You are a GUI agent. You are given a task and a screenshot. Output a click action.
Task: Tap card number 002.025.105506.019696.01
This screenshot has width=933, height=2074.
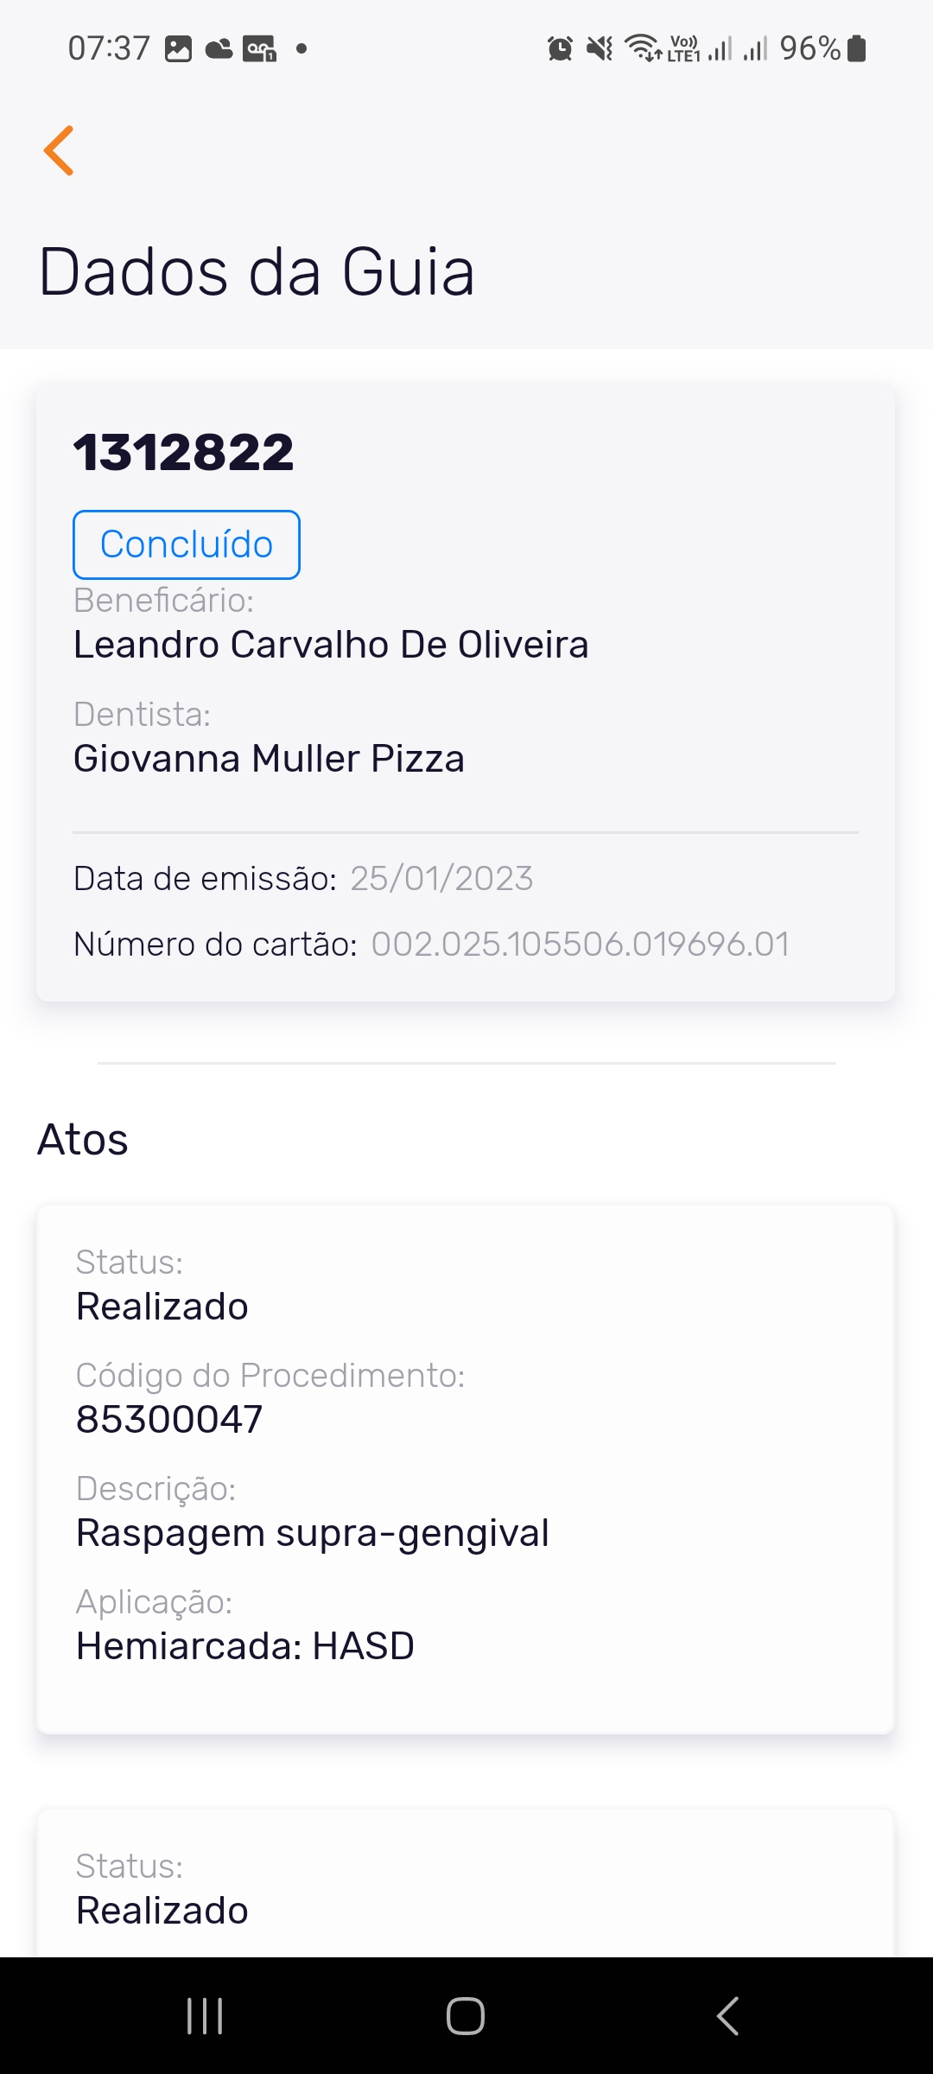click(x=580, y=945)
